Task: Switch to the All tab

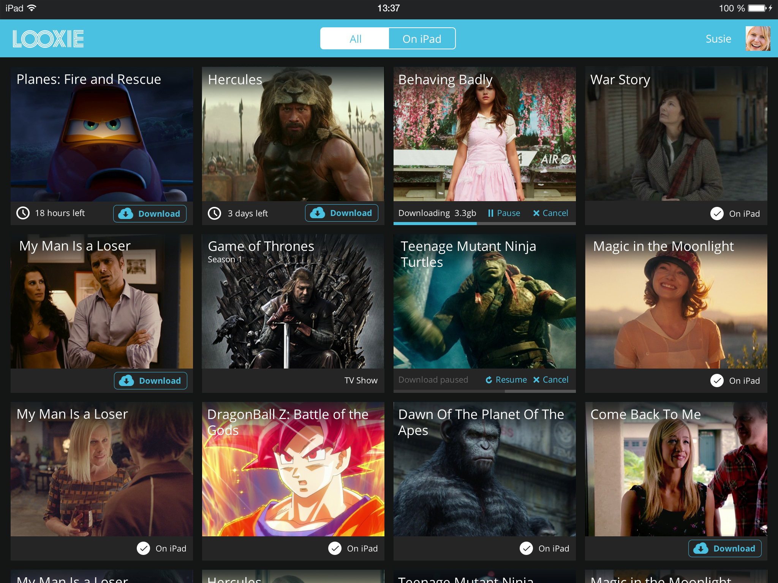Action: (x=355, y=39)
